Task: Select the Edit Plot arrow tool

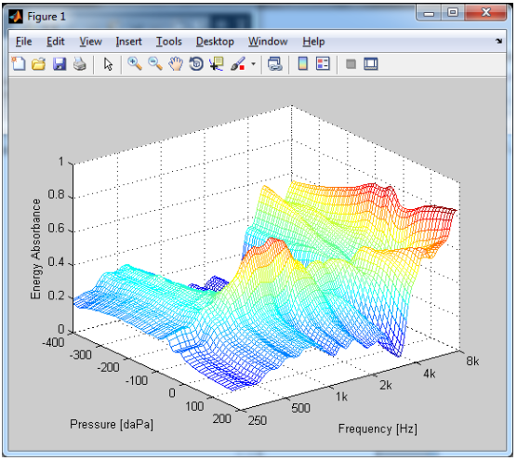Action: coord(108,64)
